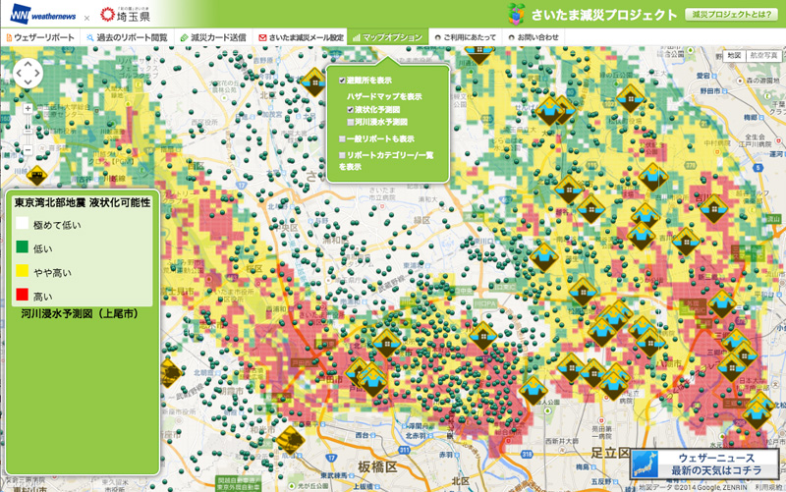Click the red 高い legend swatch
This screenshot has width=786, height=492.
22,295
